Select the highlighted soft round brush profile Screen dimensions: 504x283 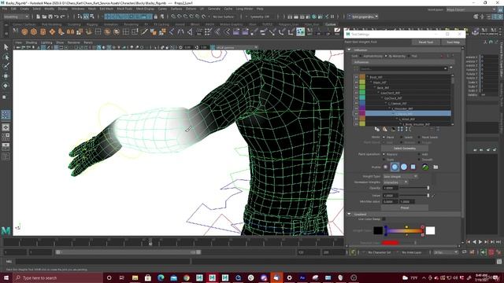pyautogui.click(x=395, y=167)
